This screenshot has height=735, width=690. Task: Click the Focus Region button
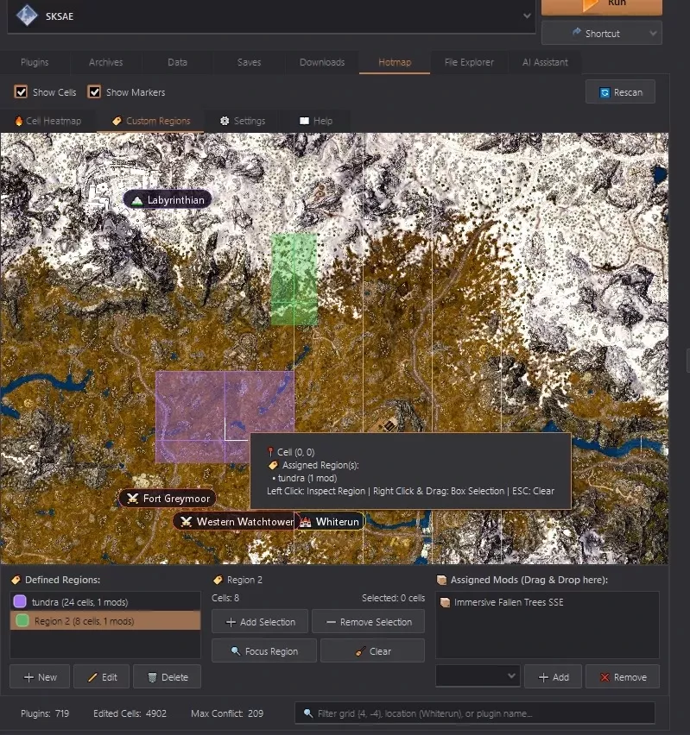click(x=264, y=651)
